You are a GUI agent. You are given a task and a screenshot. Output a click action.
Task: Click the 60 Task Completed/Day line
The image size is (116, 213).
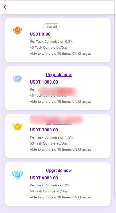tap(49, 191)
